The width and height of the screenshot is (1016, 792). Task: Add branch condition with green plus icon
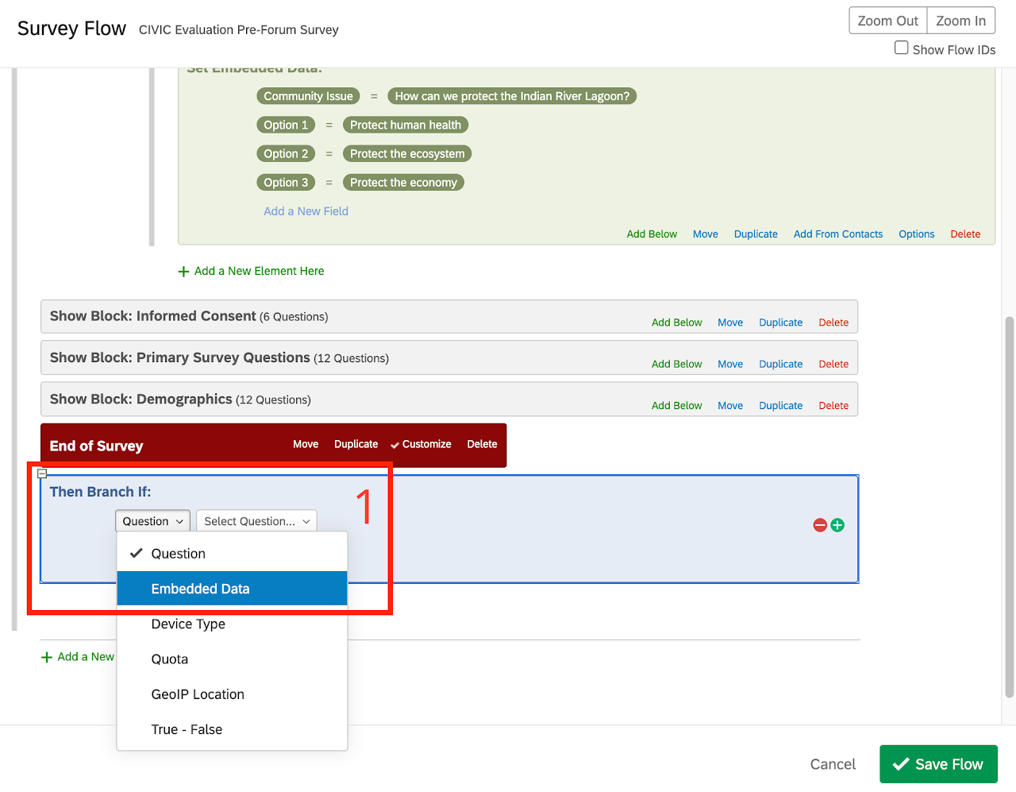click(x=837, y=525)
